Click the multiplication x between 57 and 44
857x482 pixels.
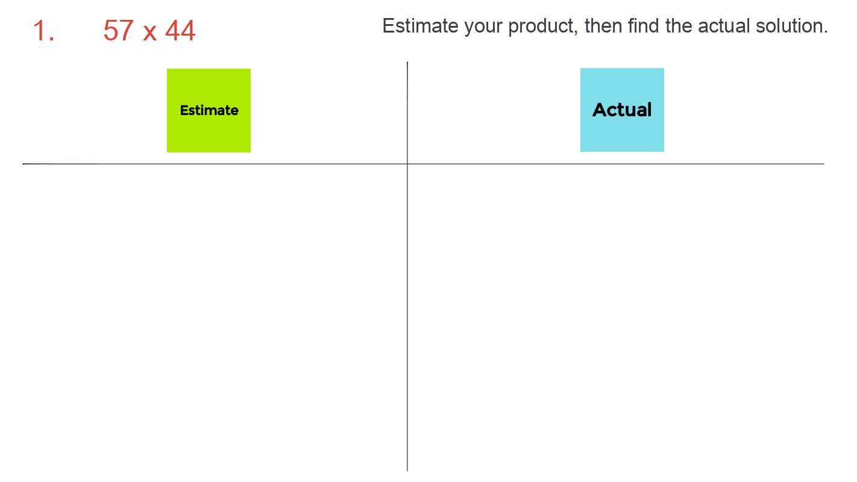point(149,33)
